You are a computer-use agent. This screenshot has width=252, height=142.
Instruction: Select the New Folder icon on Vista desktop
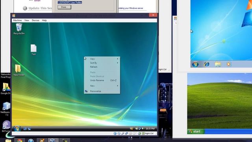click(19, 70)
